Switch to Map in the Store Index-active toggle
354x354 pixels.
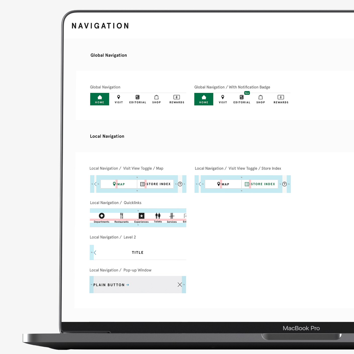point(223,184)
